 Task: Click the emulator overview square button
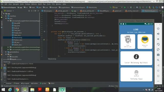click(x=158, y=76)
